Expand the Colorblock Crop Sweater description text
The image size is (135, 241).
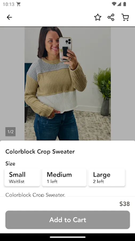pos(35,195)
